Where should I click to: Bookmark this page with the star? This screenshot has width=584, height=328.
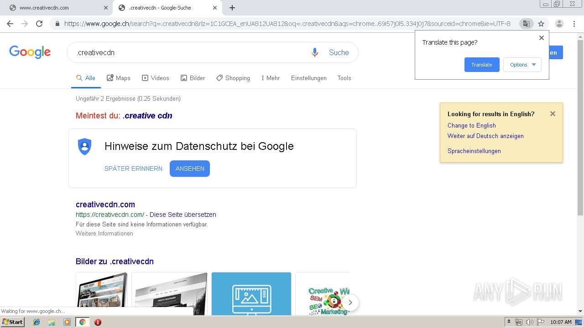click(x=541, y=24)
